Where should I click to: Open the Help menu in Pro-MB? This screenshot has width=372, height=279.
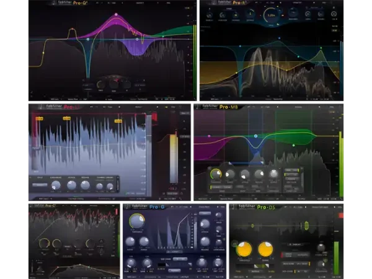tap(332, 107)
